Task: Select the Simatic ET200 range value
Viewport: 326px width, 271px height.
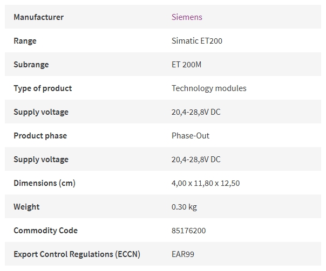Action: [x=197, y=41]
